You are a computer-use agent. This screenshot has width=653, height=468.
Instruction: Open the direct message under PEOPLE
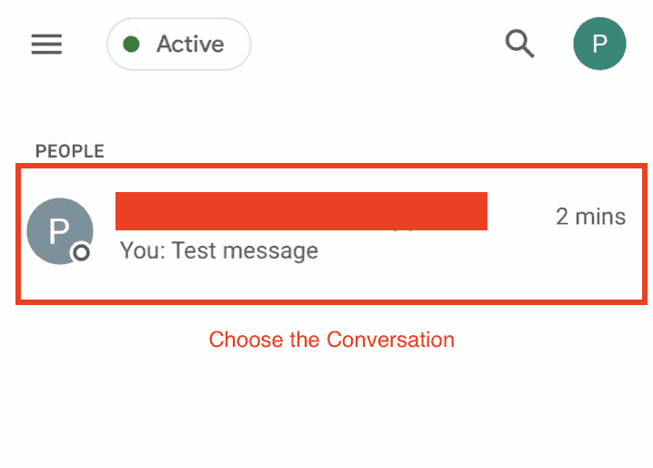[331, 234]
